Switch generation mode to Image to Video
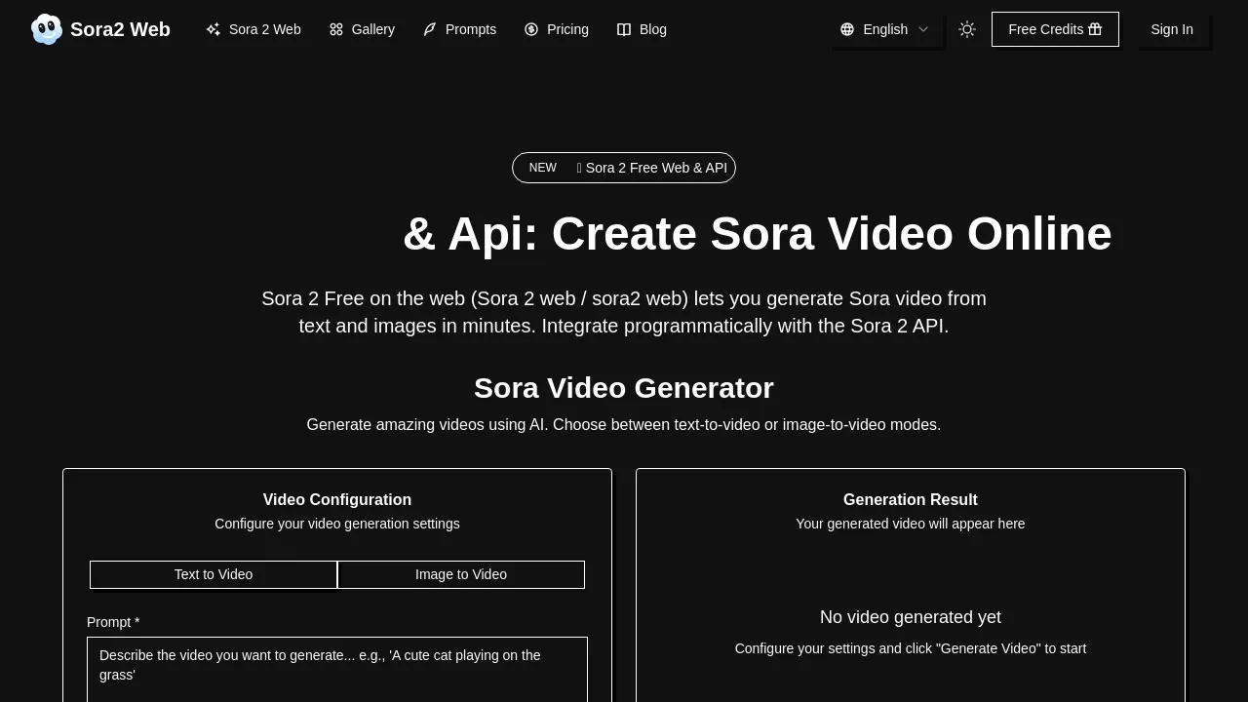1248x702 pixels. (460, 574)
